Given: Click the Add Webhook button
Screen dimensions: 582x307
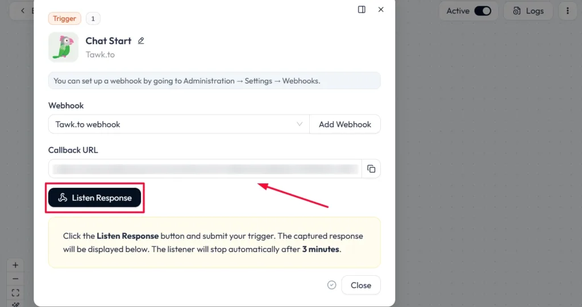Looking at the screenshot, I should point(345,124).
